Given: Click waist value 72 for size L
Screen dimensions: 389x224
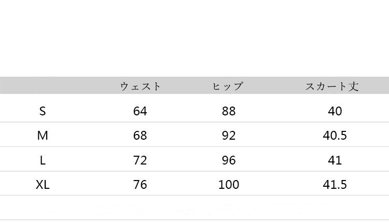Looking at the screenshot, I should tap(140, 160).
